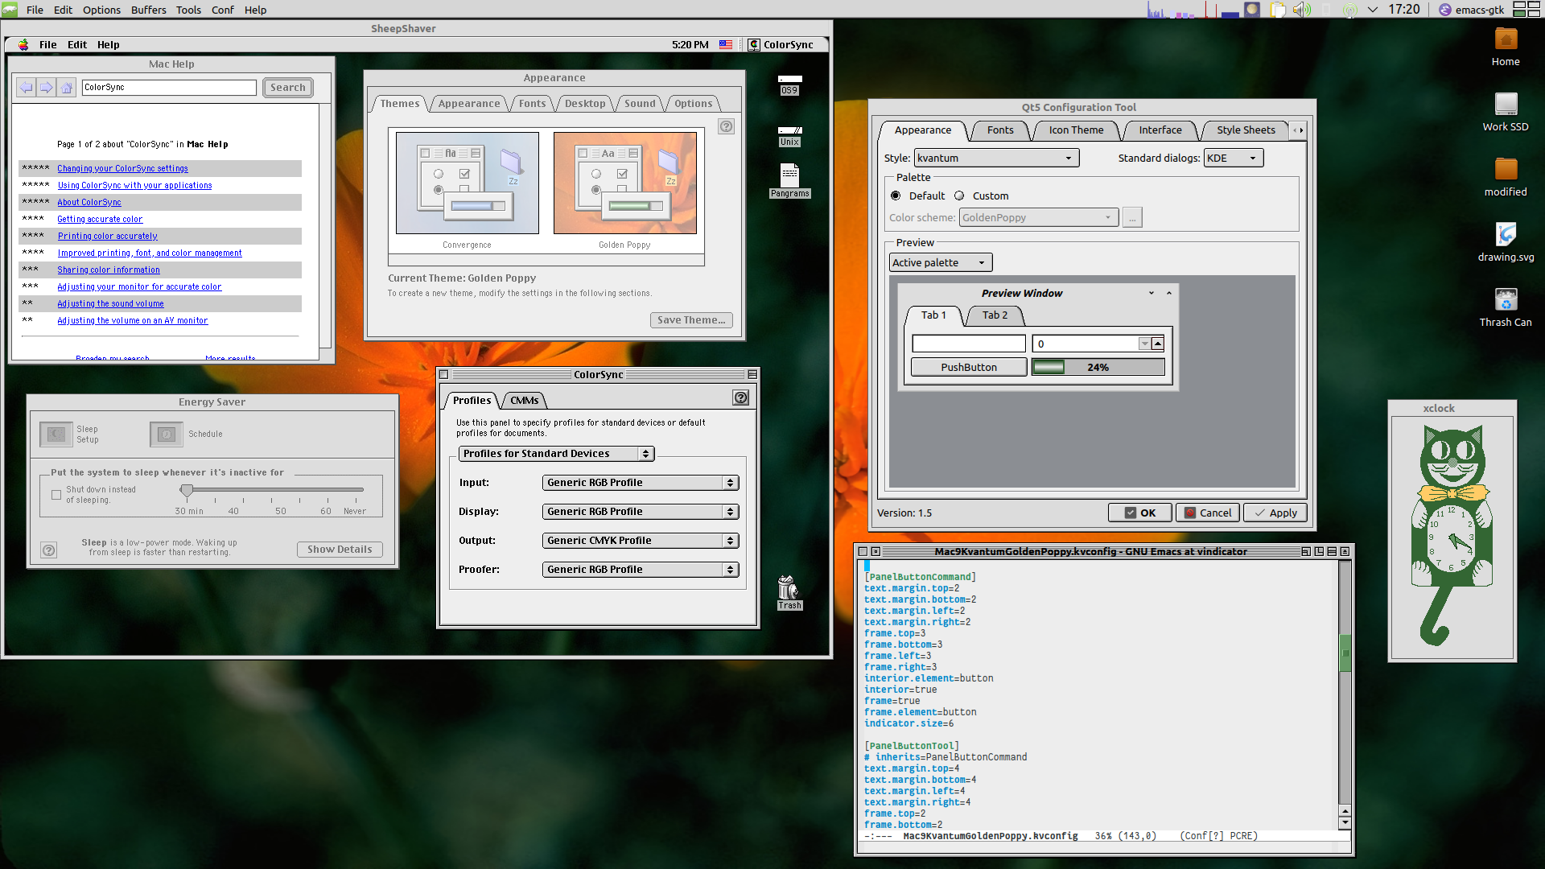
Task: Click the forward arrow in Mac Help
Action: point(47,87)
